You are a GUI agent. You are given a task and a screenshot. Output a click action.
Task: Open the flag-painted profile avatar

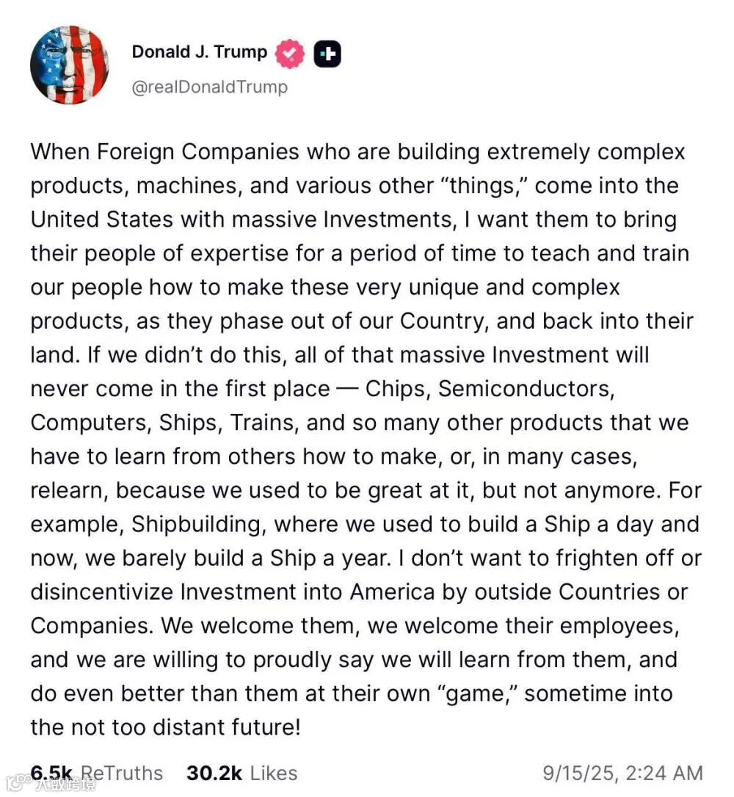pyautogui.click(x=70, y=65)
